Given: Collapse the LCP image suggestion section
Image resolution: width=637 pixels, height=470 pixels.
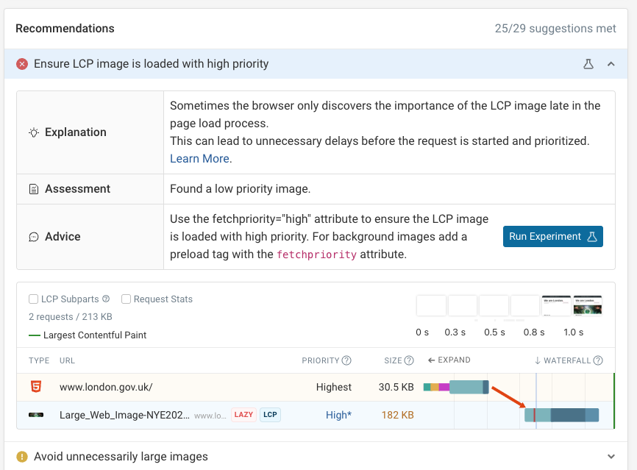Looking at the screenshot, I should 611,64.
